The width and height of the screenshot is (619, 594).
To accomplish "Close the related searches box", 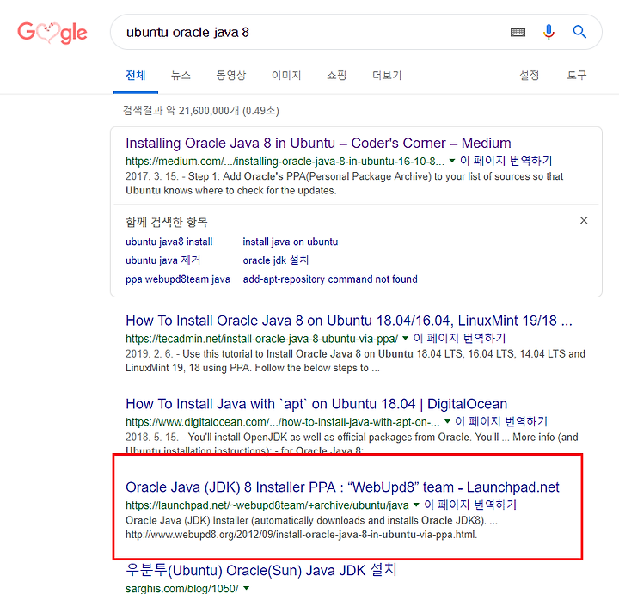I will pos(584,220).
